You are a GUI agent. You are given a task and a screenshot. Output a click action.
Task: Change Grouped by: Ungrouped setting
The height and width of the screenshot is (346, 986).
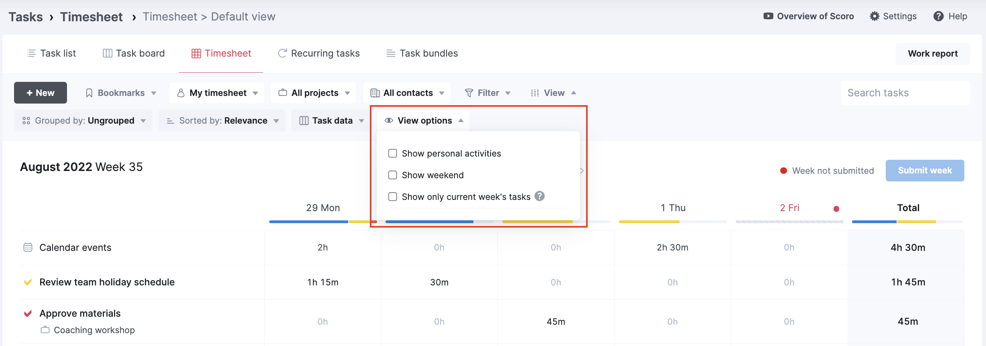(x=83, y=120)
